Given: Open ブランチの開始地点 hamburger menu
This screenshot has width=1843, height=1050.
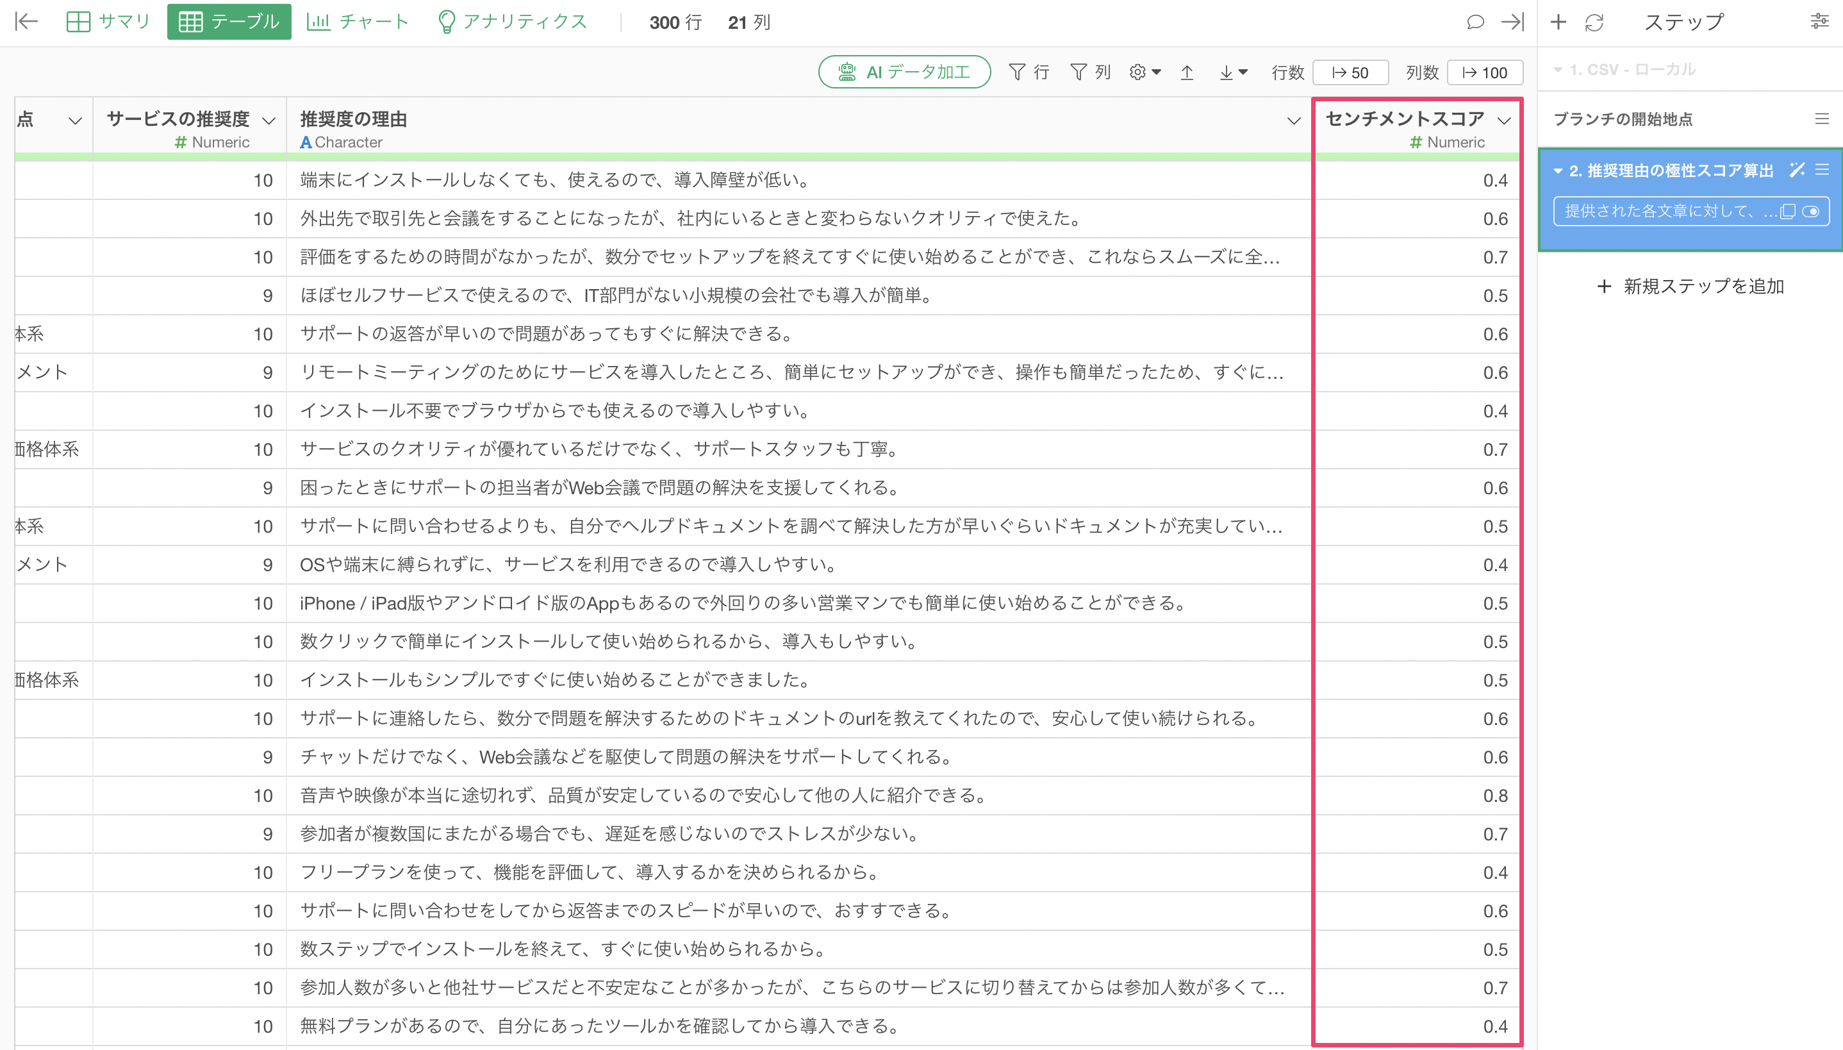Looking at the screenshot, I should (1821, 119).
